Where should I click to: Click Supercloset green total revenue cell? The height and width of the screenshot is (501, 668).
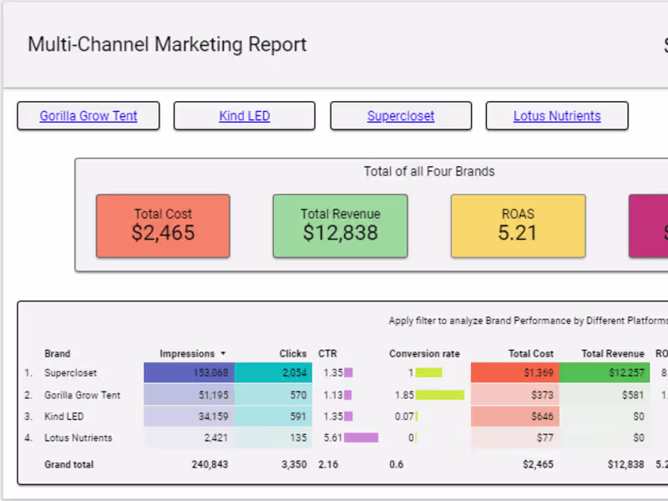point(605,372)
